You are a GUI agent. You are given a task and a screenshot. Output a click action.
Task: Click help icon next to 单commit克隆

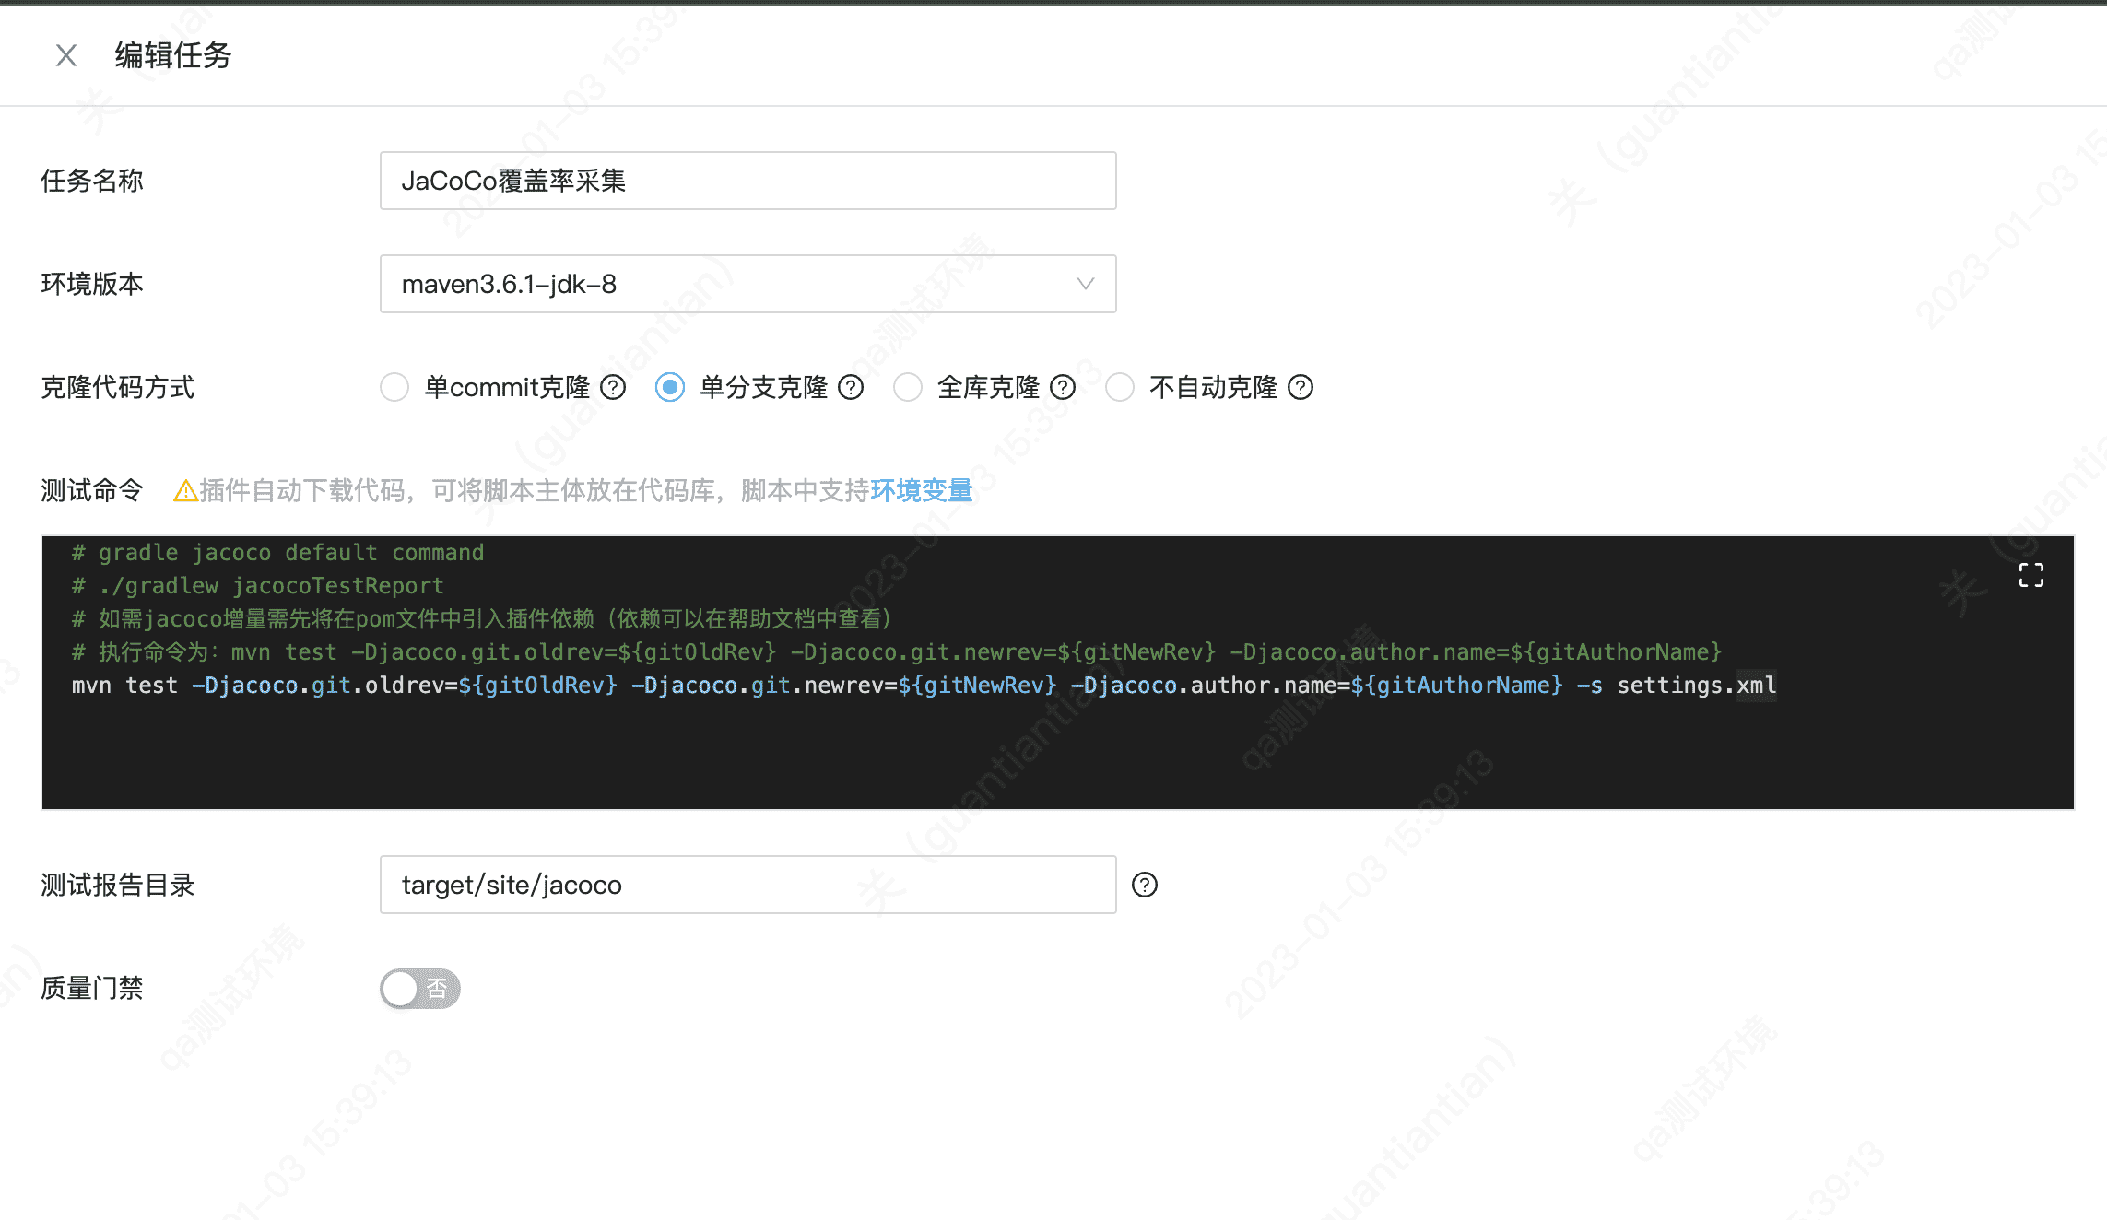click(x=613, y=387)
